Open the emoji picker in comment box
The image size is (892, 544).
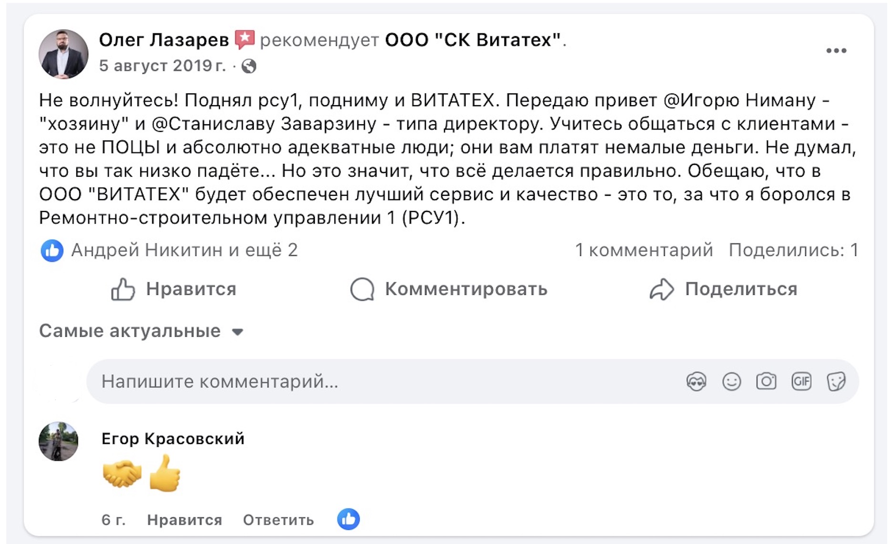click(x=731, y=382)
